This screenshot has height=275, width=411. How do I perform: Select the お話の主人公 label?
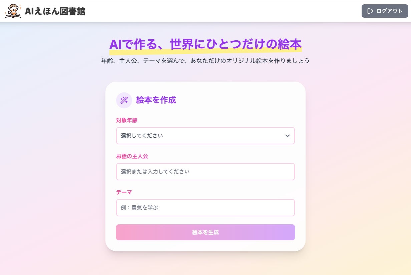(132, 156)
